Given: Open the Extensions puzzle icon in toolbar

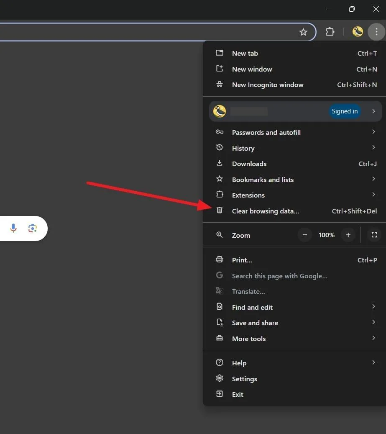Looking at the screenshot, I should point(330,32).
